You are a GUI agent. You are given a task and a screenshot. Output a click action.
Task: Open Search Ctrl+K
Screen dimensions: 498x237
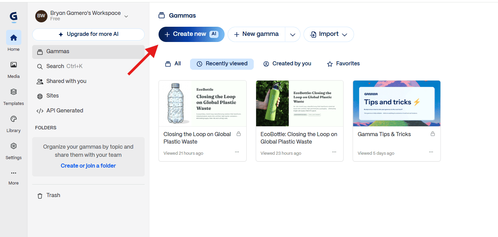[88, 66]
